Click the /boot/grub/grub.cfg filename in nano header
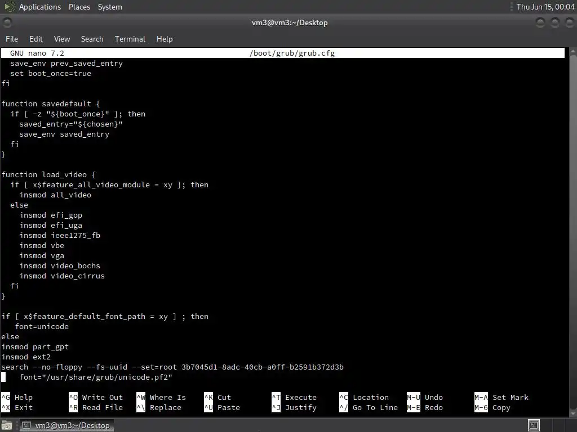The width and height of the screenshot is (577, 432). coord(292,53)
